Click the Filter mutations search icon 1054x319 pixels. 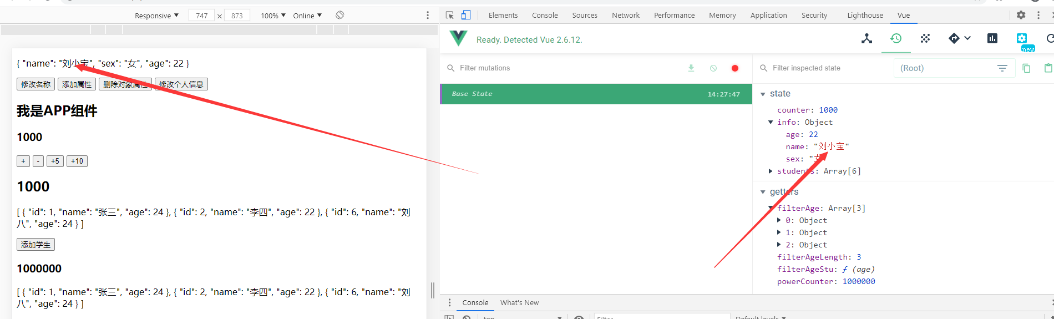450,68
